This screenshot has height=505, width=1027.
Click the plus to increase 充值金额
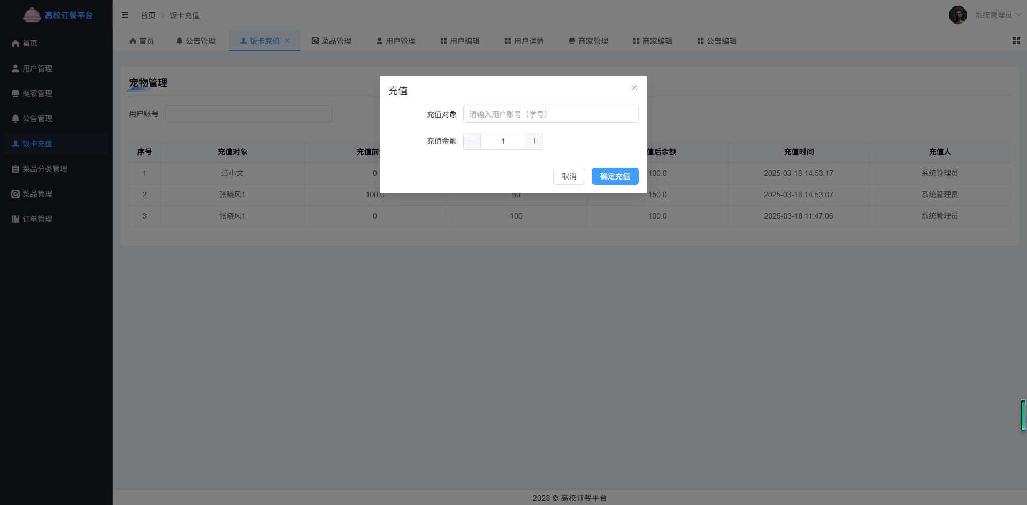pos(534,141)
